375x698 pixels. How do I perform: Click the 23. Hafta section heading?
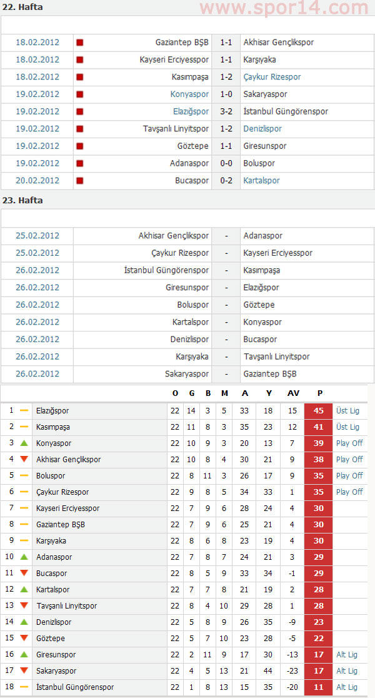(22, 200)
